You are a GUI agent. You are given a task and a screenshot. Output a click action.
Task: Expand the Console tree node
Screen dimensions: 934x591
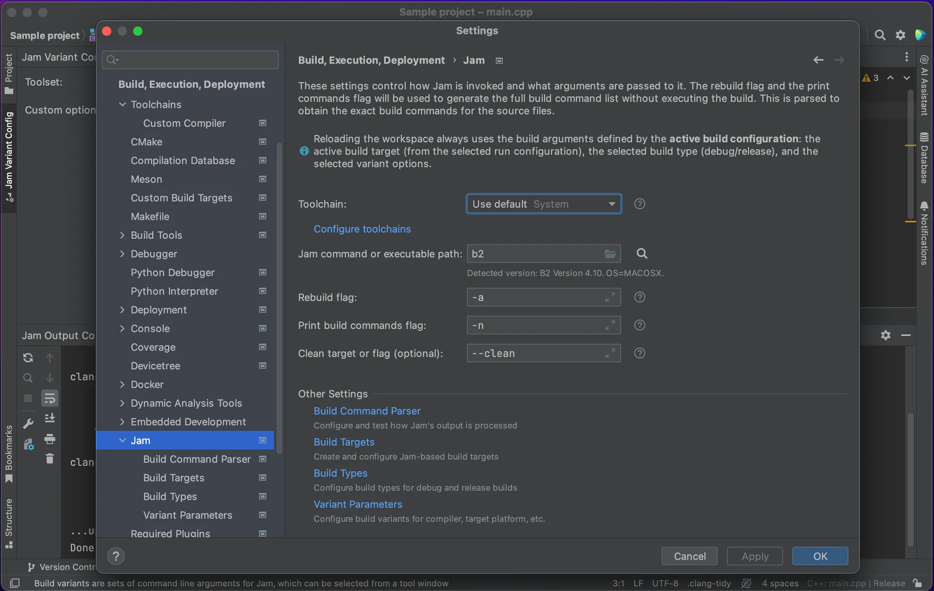[122, 329]
